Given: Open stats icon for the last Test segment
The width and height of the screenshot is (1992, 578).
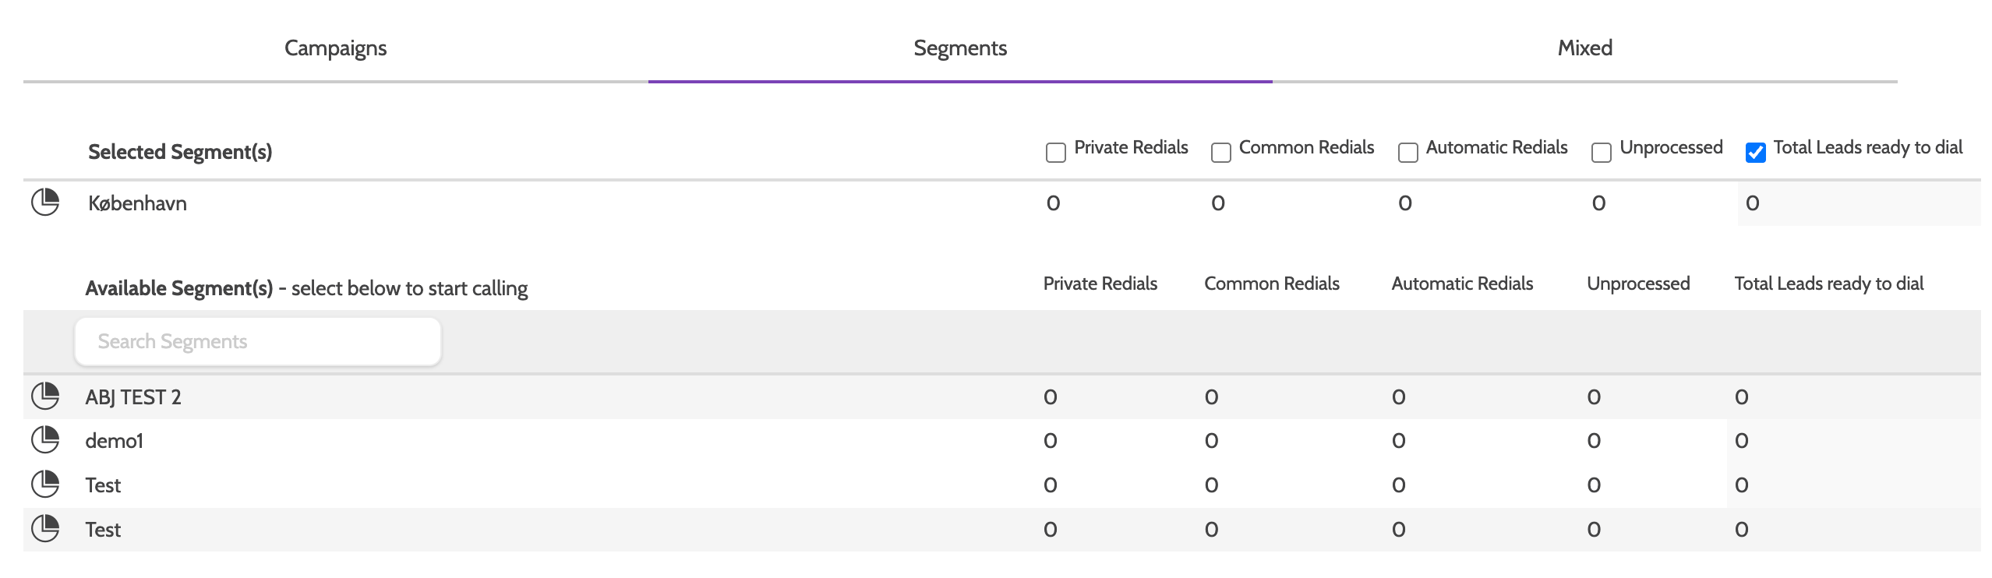Looking at the screenshot, I should [45, 529].
